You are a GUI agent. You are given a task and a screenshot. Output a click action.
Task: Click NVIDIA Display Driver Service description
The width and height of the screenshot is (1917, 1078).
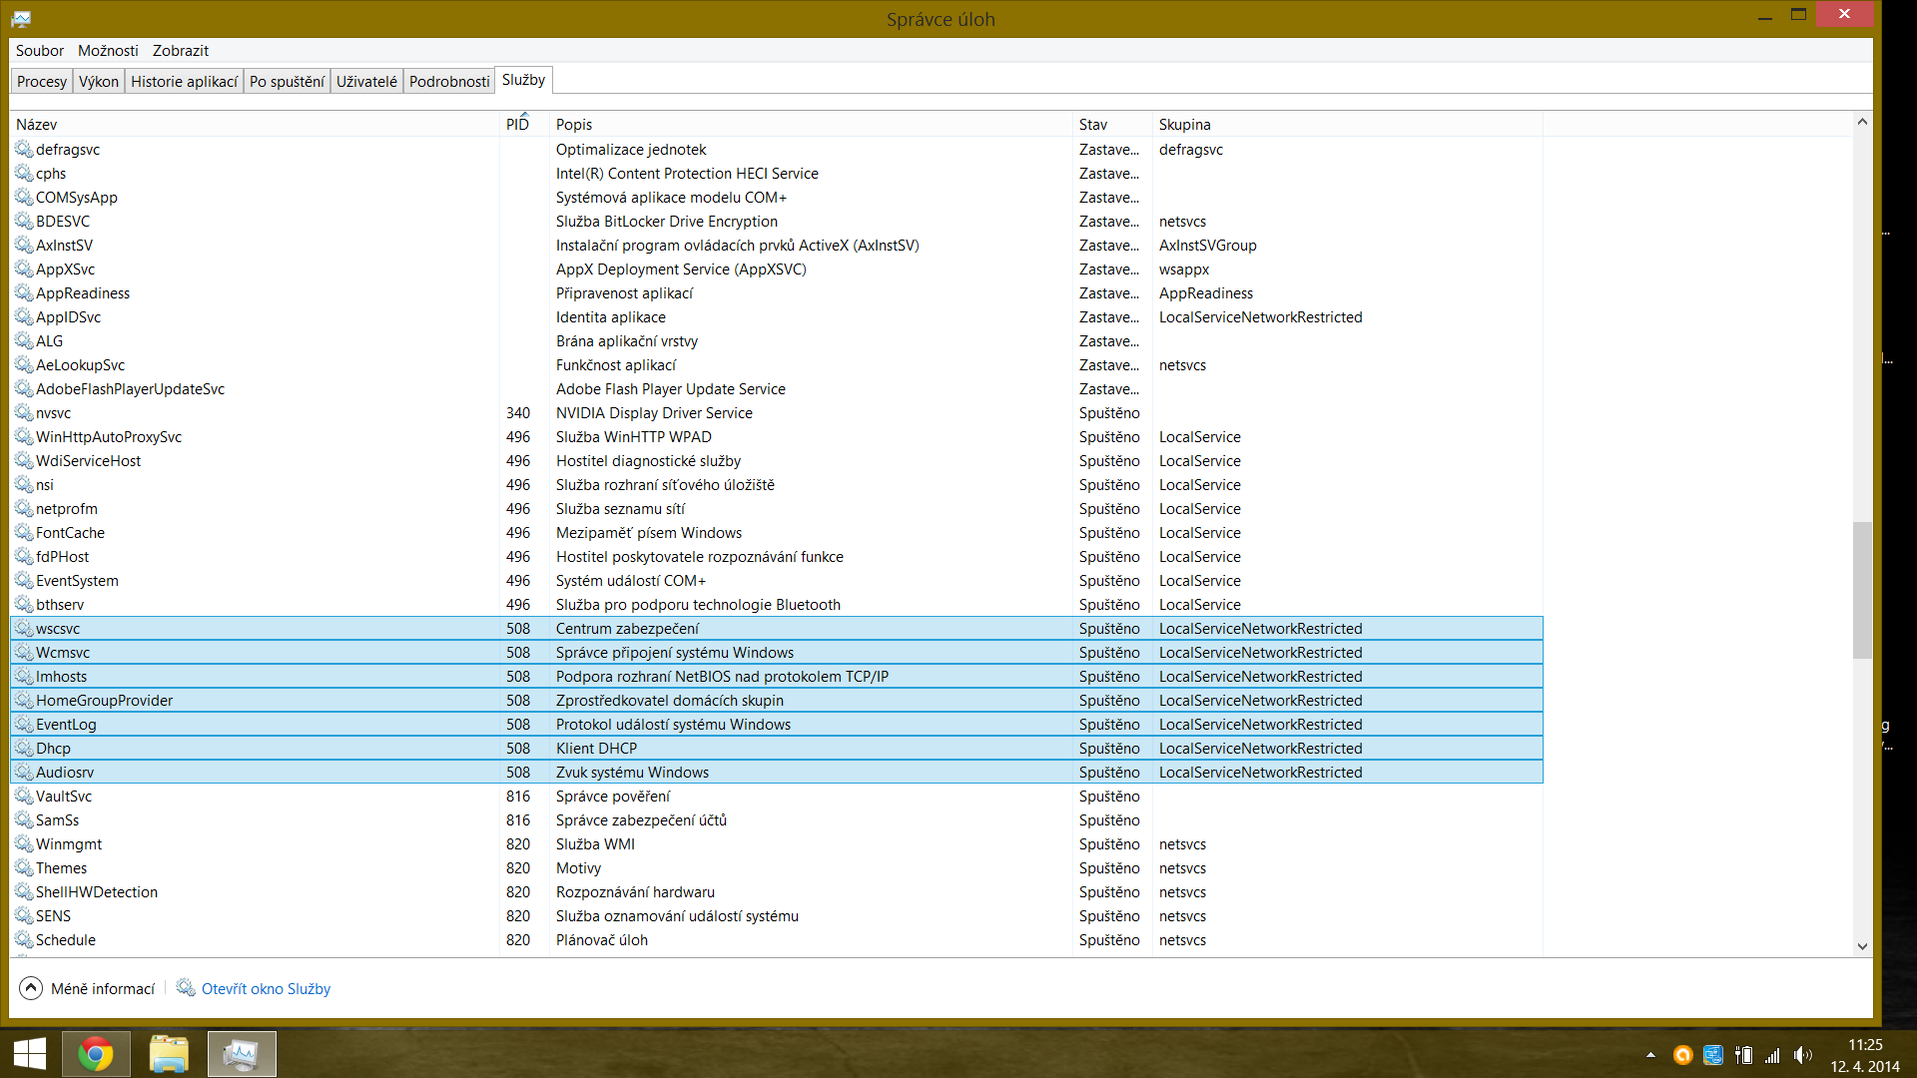tap(654, 412)
